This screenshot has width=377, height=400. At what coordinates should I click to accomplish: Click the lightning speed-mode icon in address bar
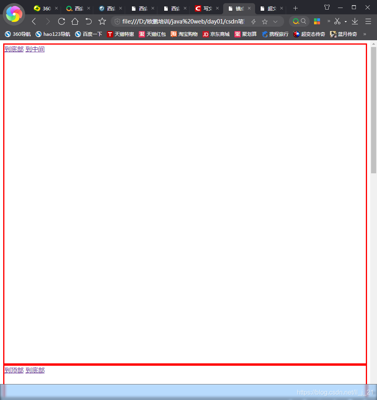[x=253, y=22]
